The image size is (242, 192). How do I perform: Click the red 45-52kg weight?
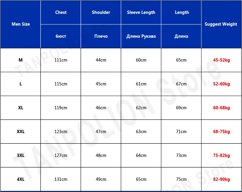[221, 60]
